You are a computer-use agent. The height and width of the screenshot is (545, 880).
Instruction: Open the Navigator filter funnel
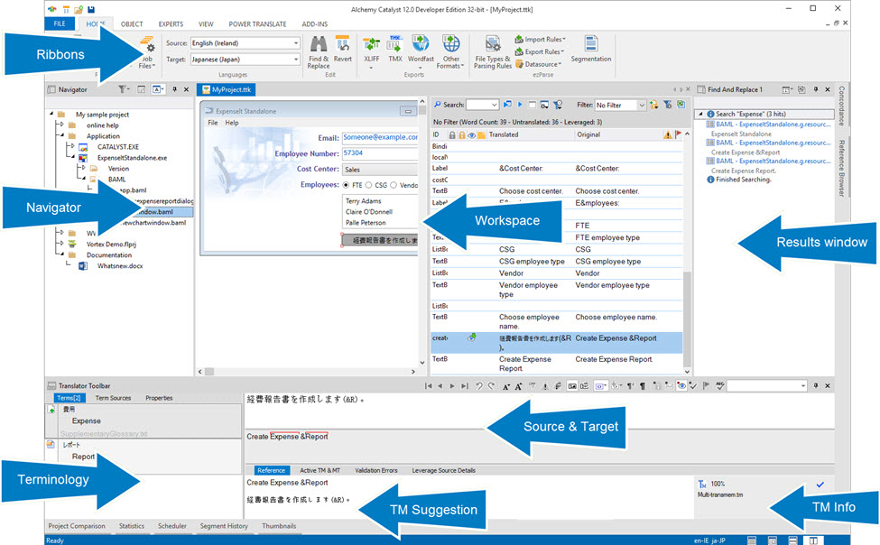(123, 89)
